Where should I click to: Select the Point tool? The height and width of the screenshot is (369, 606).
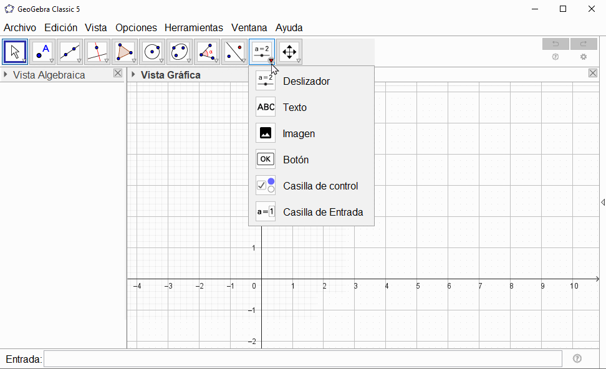(42, 52)
